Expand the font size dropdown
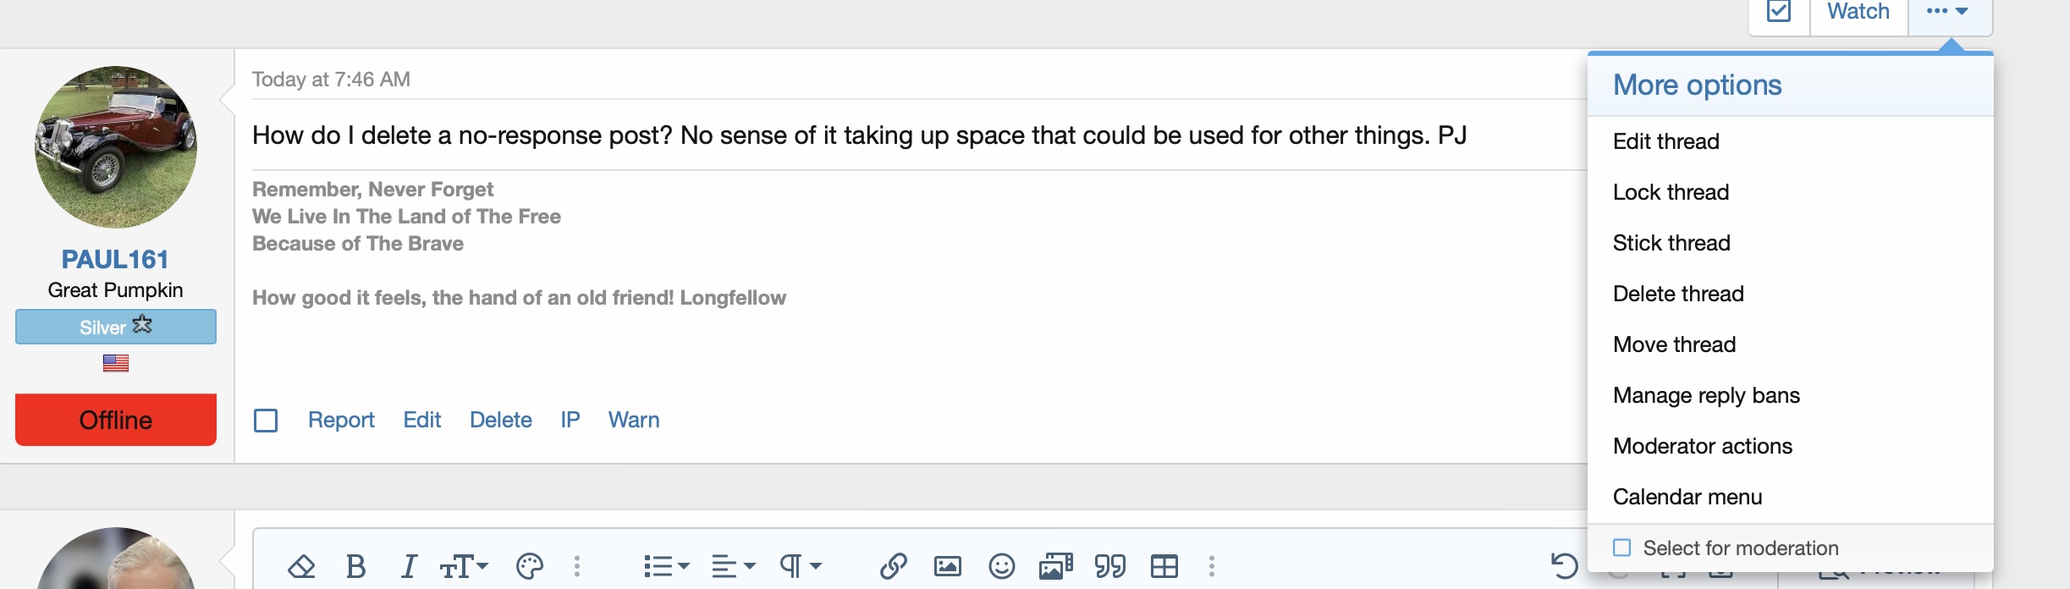The image size is (2070, 589). 464,566
